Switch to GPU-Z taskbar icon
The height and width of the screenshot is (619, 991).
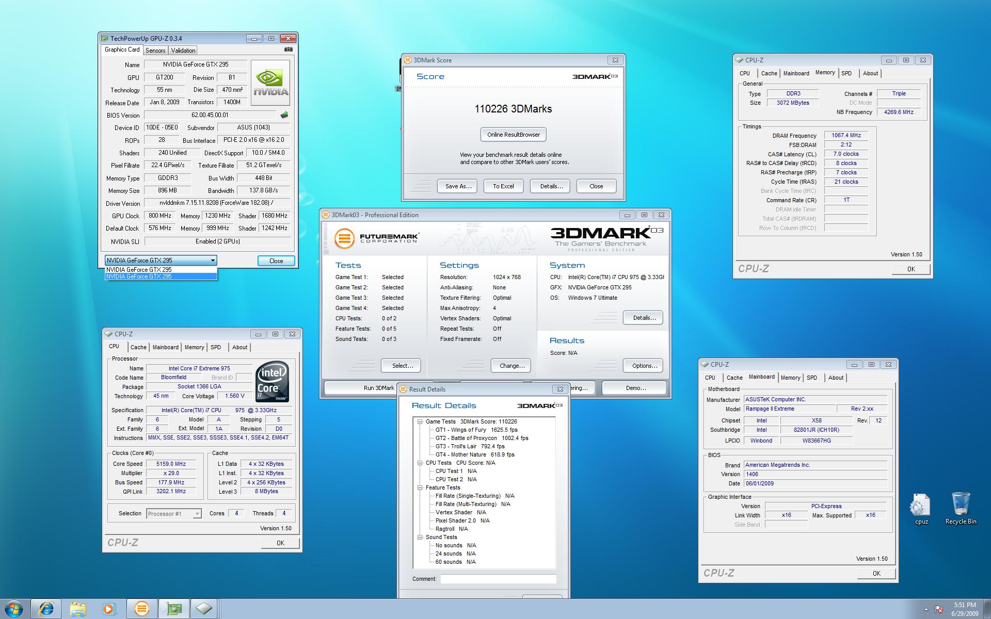[x=173, y=609]
